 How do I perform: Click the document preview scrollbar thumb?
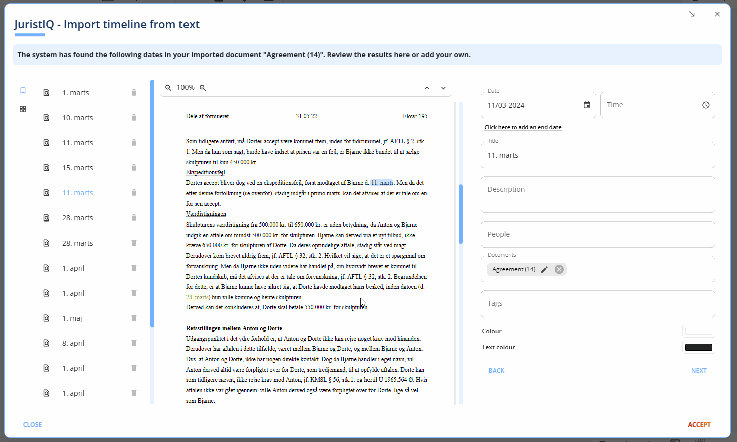click(x=461, y=214)
